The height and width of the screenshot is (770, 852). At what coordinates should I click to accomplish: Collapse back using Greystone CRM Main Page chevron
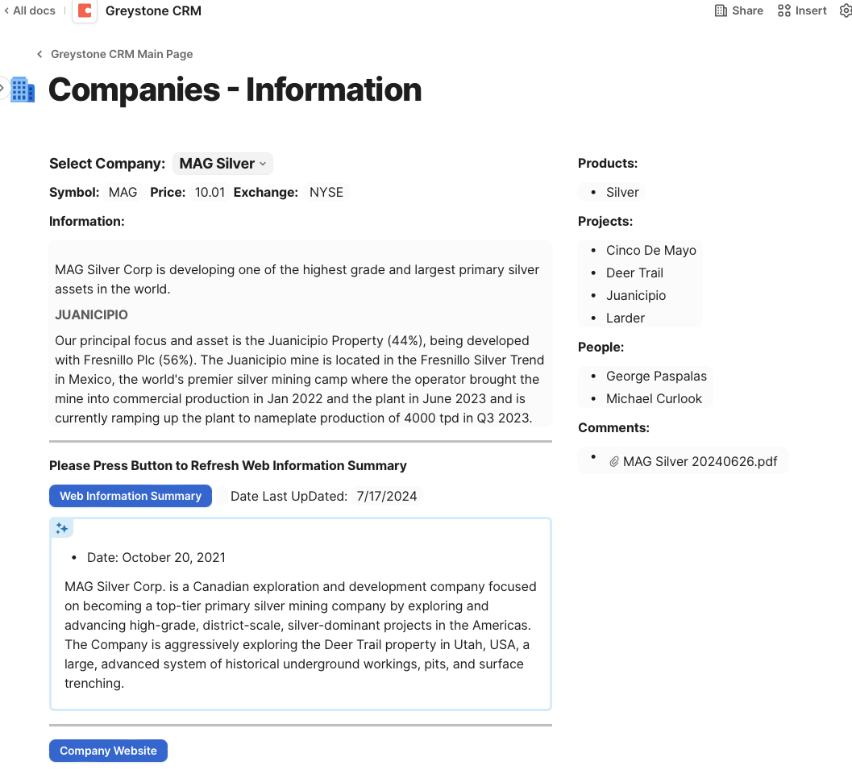(x=39, y=54)
